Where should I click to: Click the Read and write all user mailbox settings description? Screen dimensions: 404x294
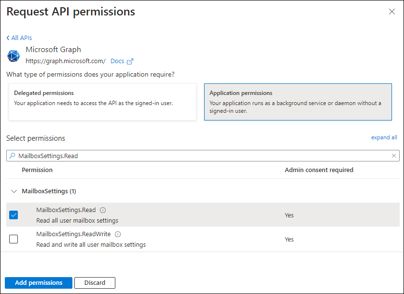click(91, 244)
